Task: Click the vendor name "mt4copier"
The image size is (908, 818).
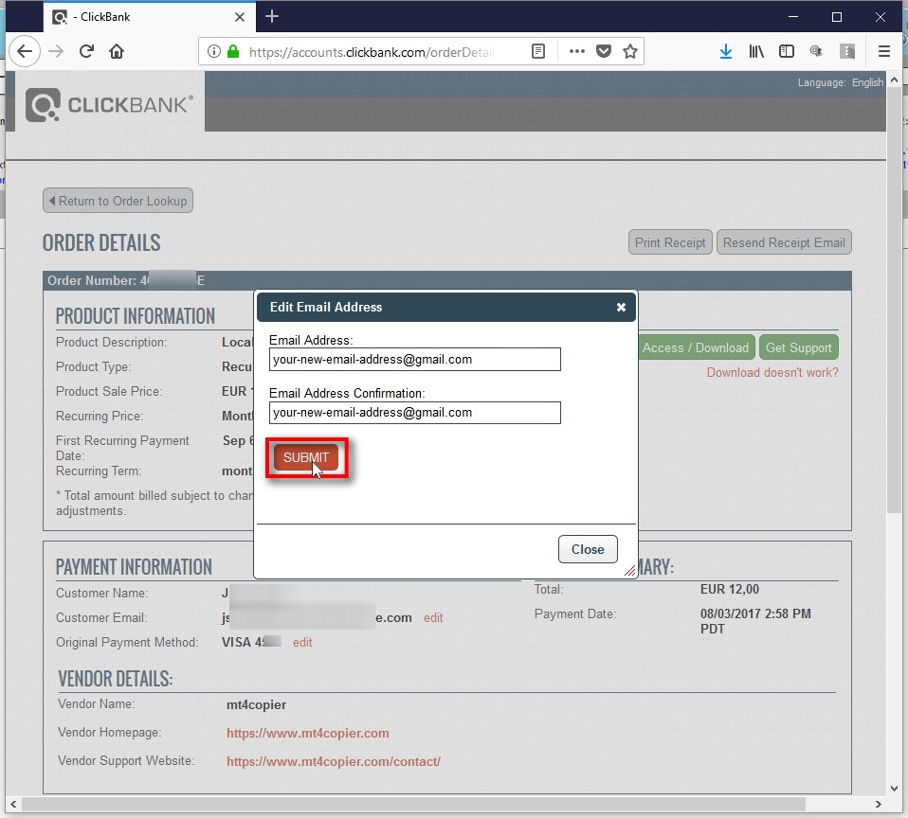Action: [257, 704]
